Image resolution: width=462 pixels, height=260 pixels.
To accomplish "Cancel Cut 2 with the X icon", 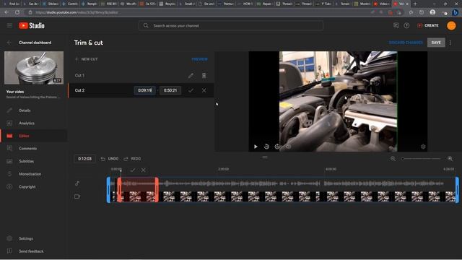I will (204, 90).
